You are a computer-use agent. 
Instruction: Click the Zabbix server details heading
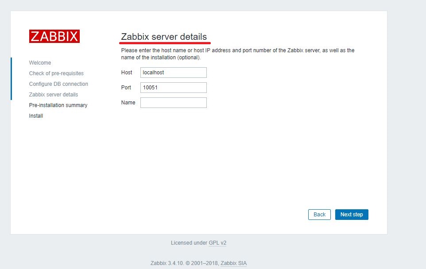tap(164, 37)
